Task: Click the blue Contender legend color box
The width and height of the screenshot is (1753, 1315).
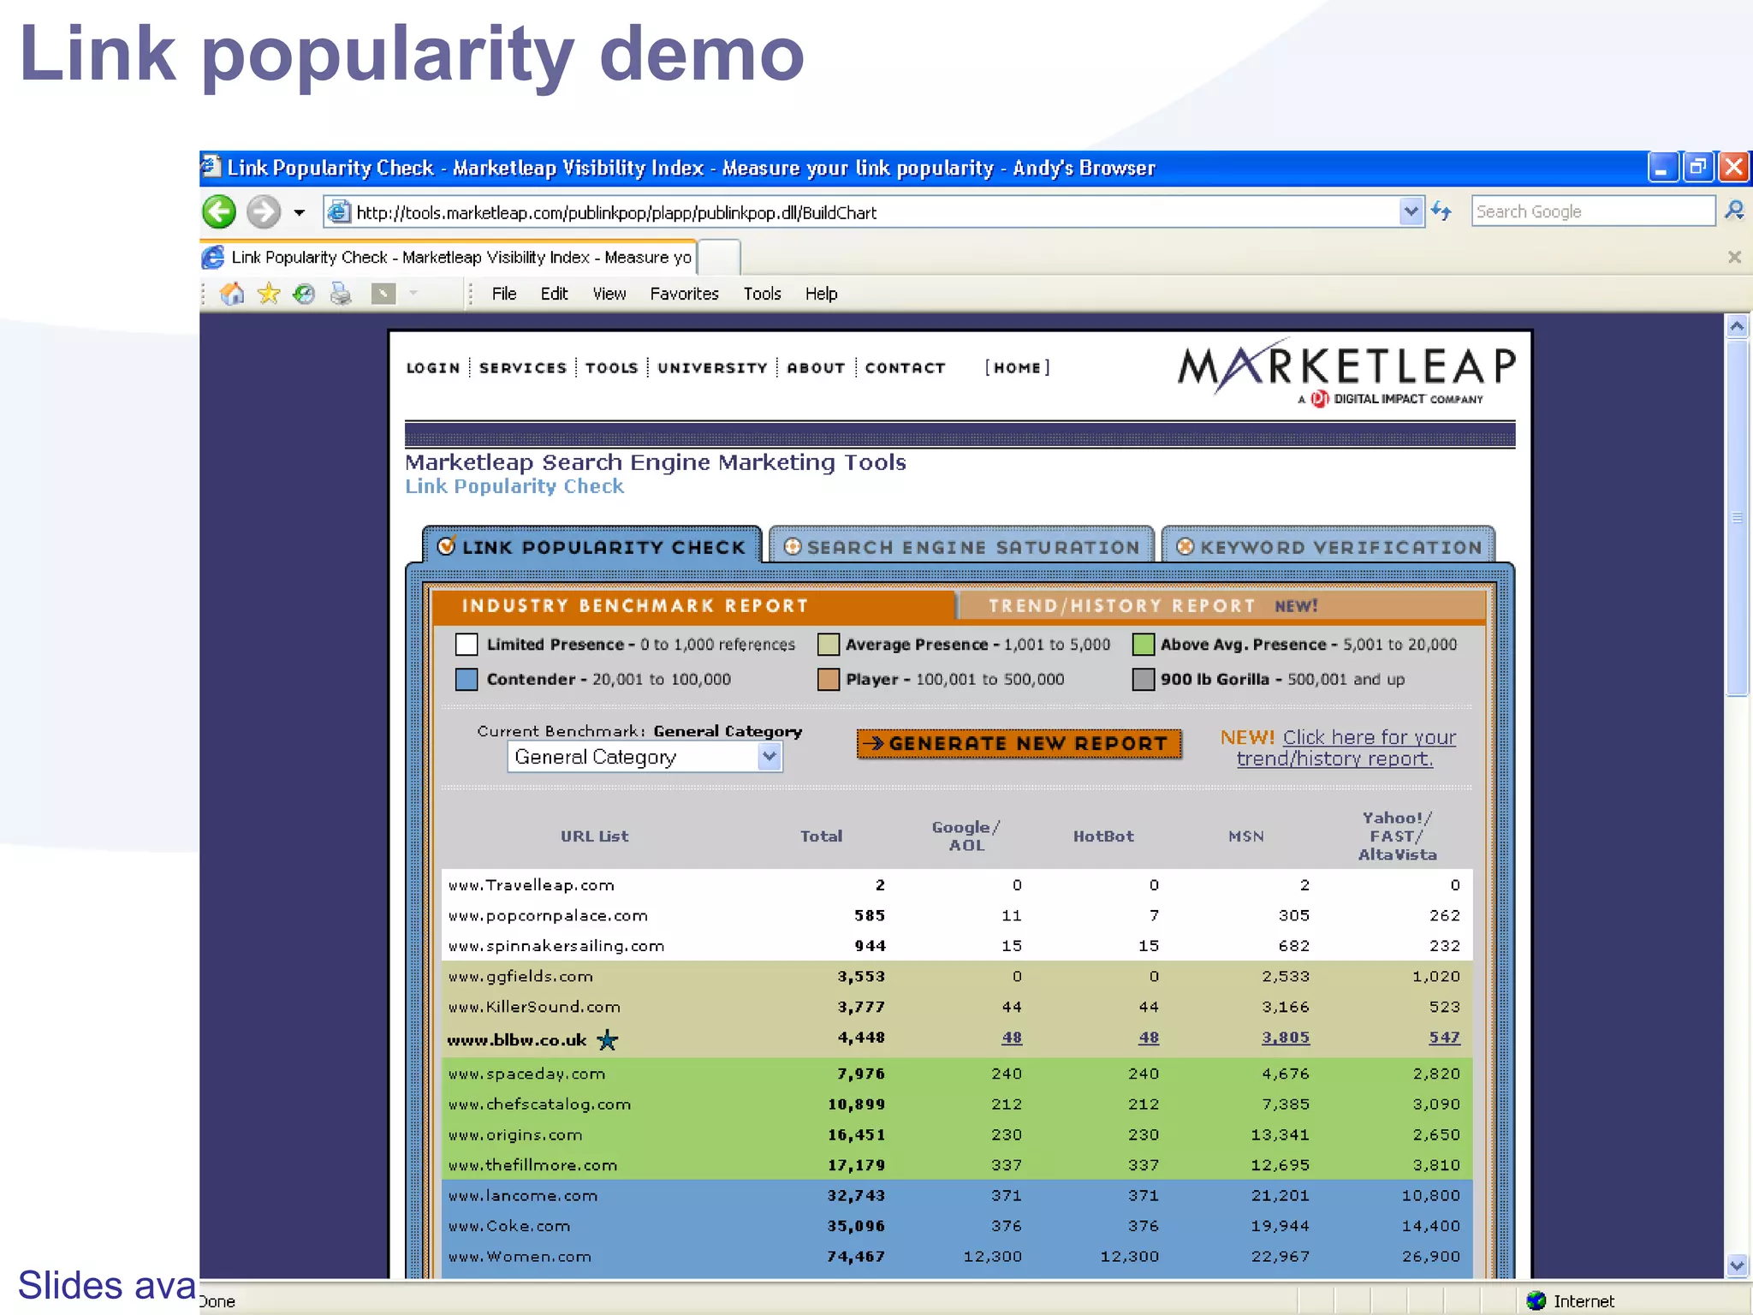Action: coord(466,680)
